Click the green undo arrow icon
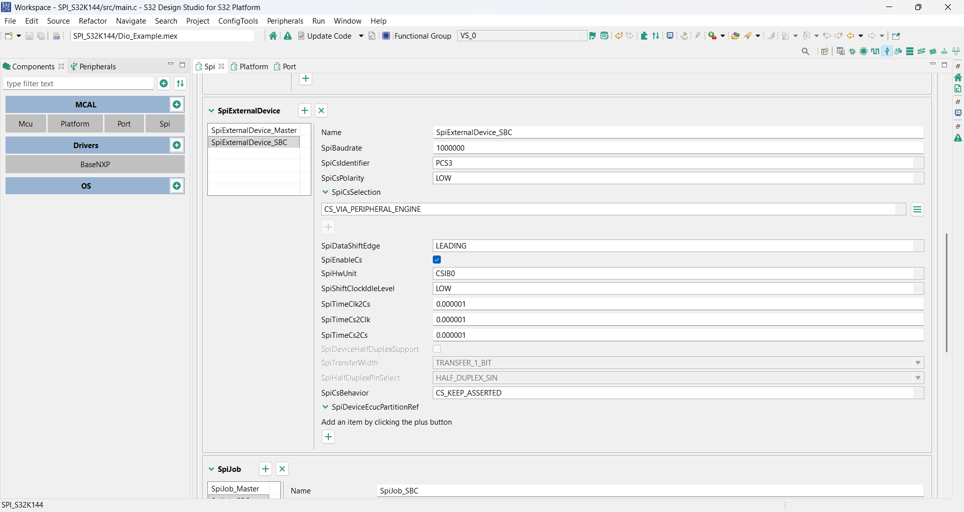 [619, 36]
